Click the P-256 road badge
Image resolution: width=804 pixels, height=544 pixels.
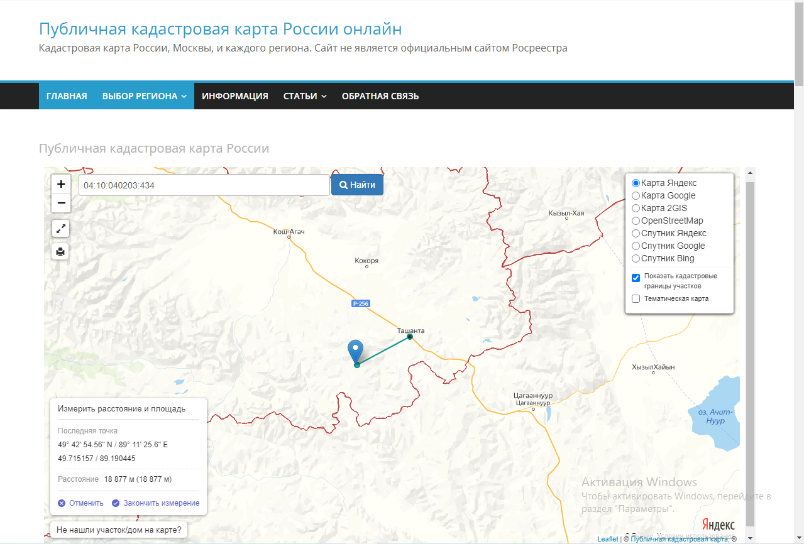coord(360,304)
